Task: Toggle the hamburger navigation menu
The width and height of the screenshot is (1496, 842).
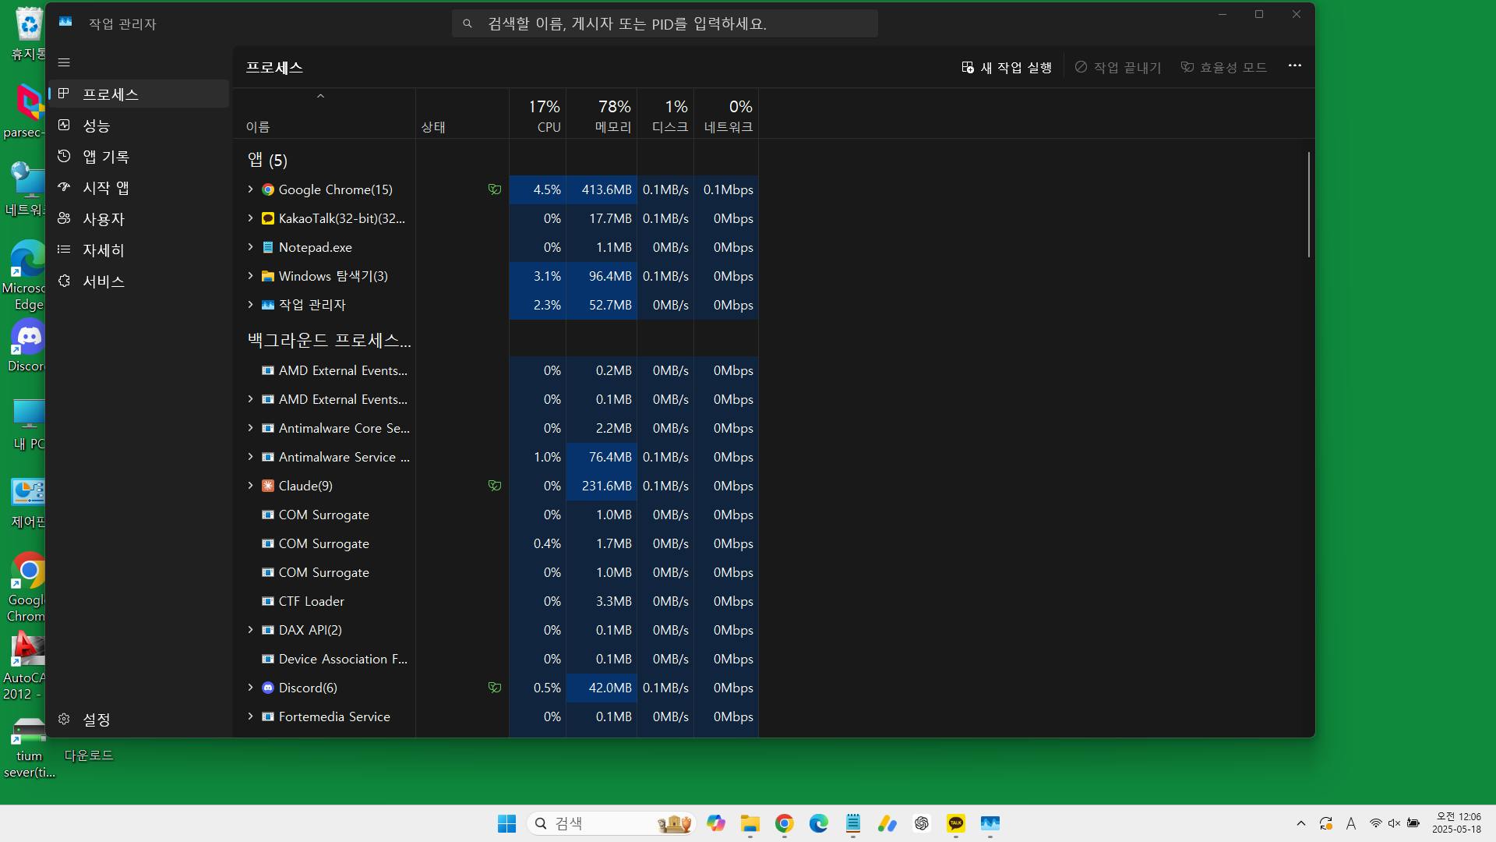Action: point(64,62)
